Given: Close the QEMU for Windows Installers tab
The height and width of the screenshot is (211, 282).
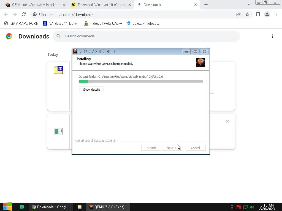Looking at the screenshot, I should (x=64, y=5).
